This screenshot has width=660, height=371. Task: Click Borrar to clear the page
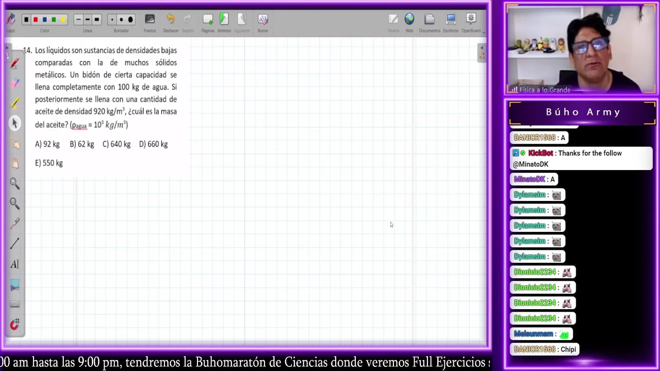[263, 23]
